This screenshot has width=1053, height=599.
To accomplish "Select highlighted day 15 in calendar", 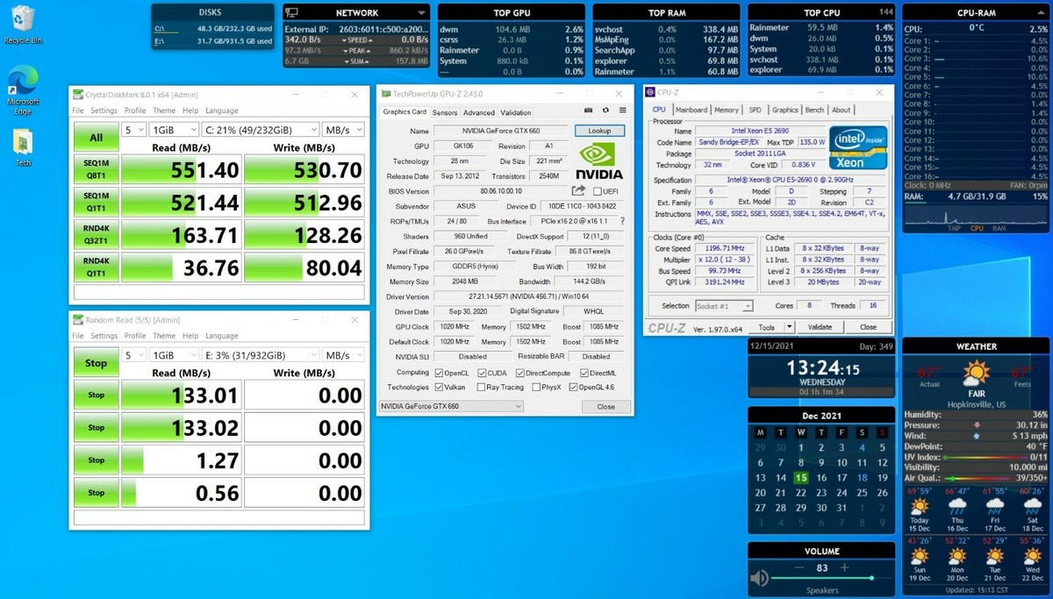I will pos(800,478).
